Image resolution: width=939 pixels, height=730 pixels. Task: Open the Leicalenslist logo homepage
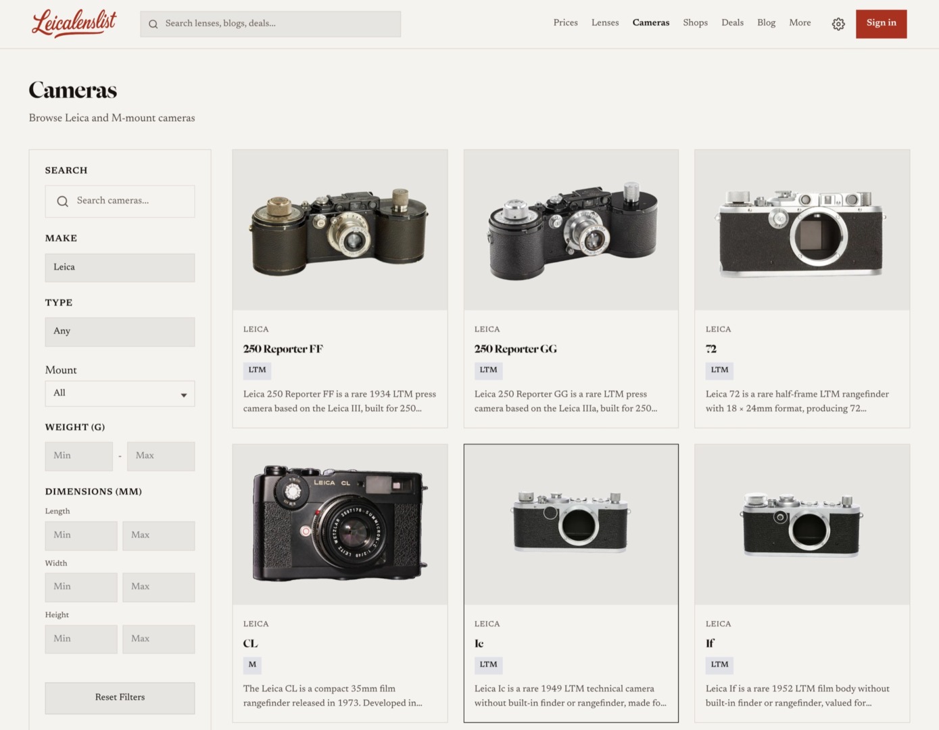[x=74, y=23]
